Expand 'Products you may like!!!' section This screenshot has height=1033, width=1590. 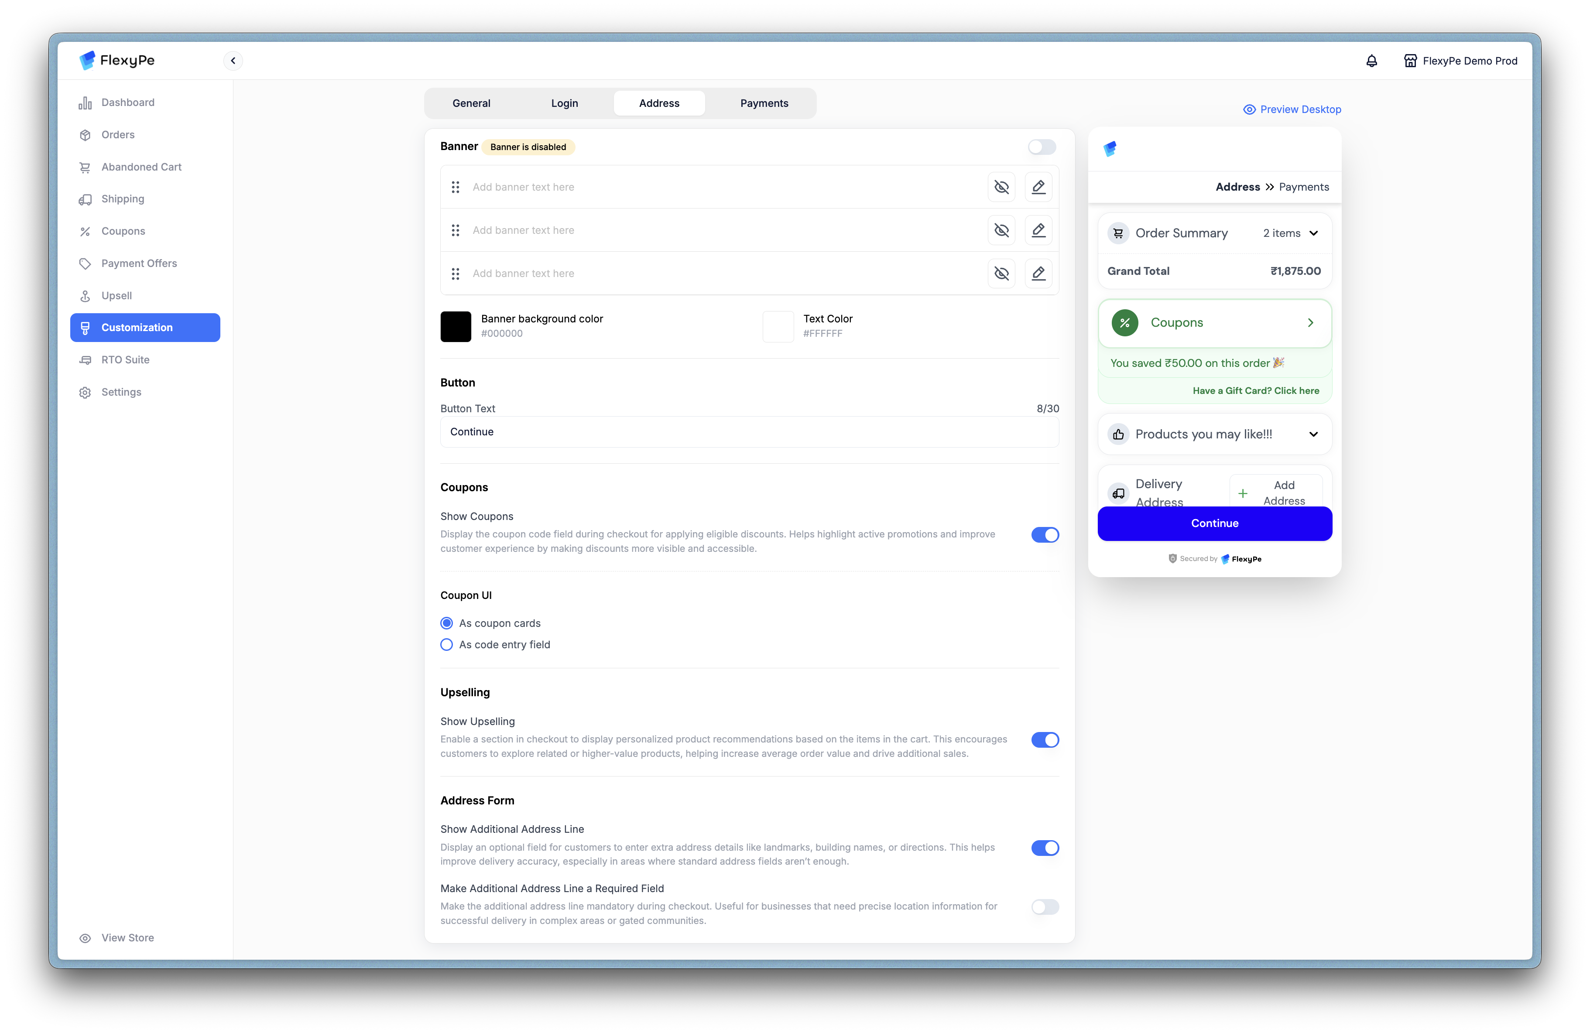tap(1313, 434)
